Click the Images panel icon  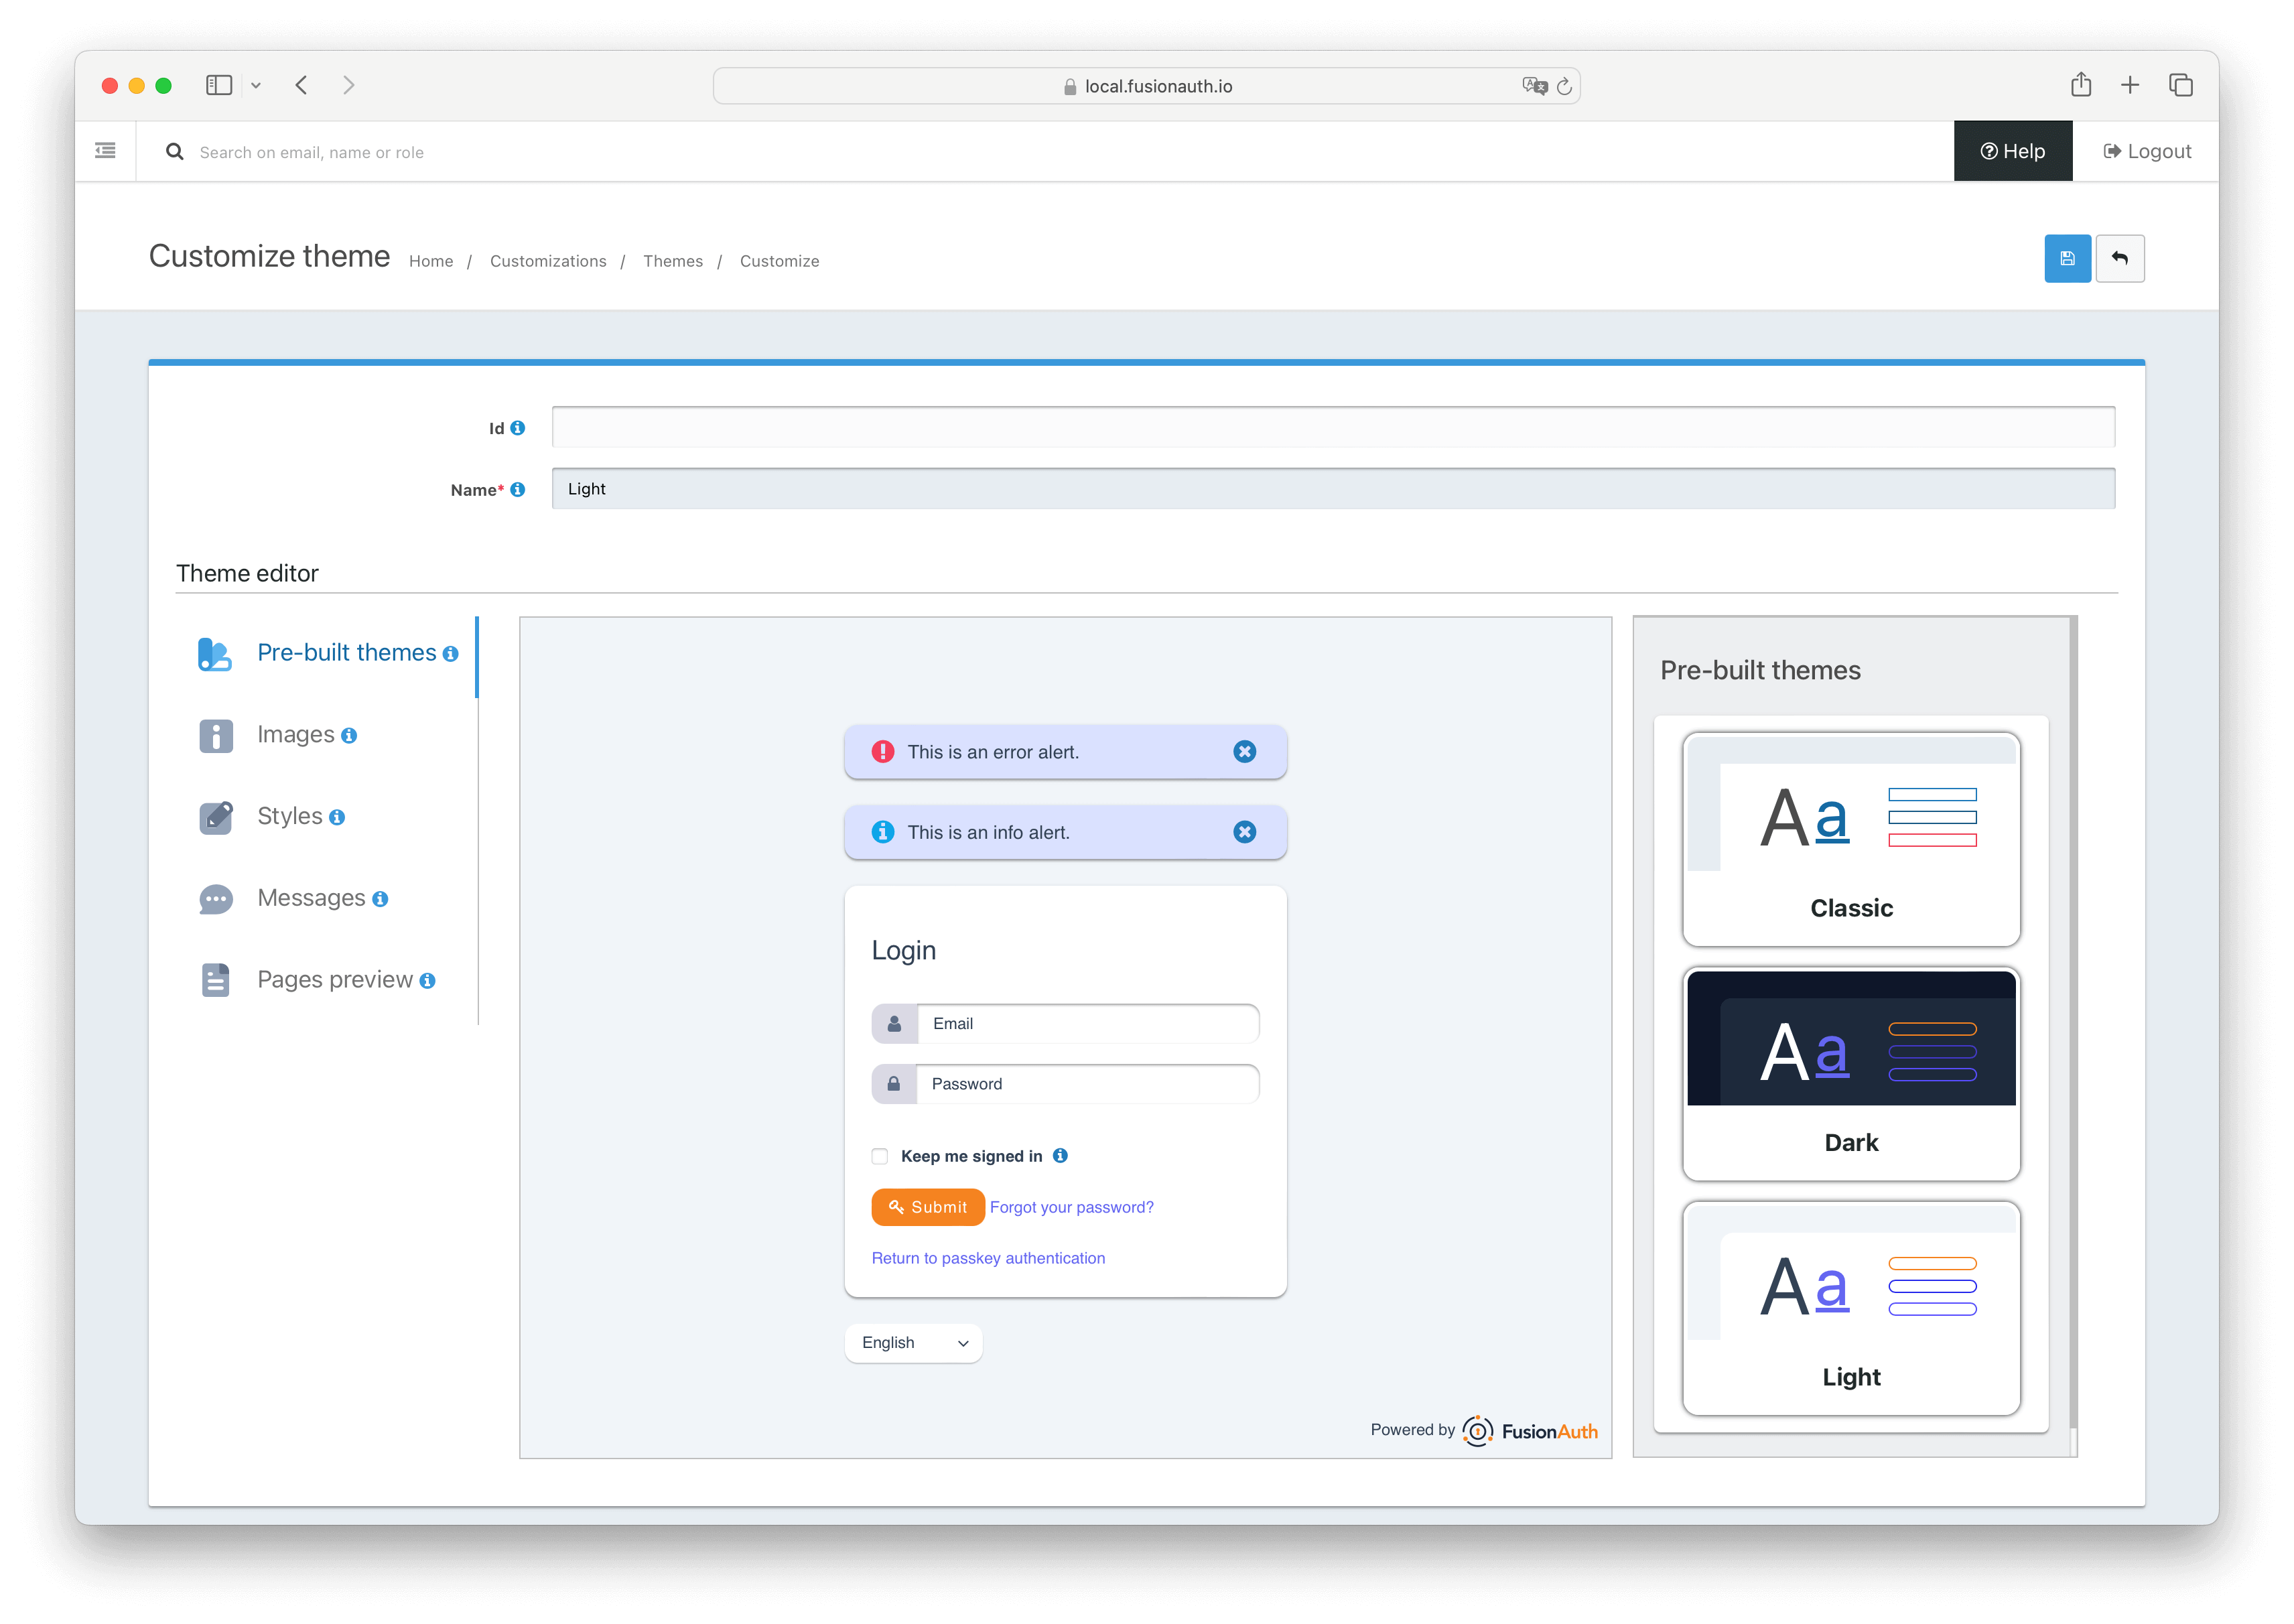point(216,733)
